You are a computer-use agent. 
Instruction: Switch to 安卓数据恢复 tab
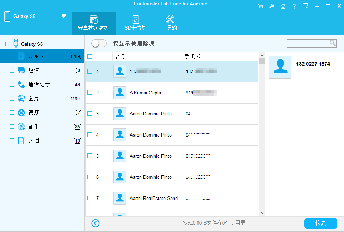click(94, 23)
